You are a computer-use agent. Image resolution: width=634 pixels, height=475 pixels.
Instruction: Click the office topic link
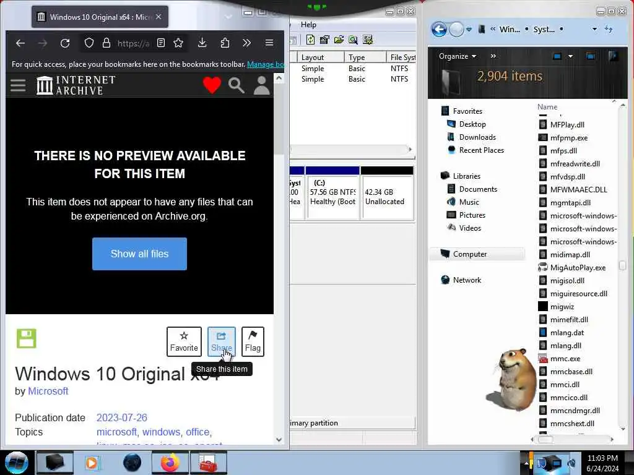(x=199, y=432)
